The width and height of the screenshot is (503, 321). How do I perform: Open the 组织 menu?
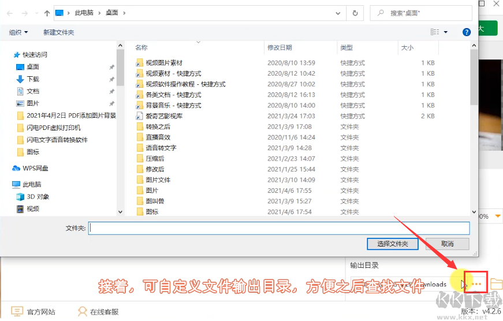pyautogui.click(x=18, y=32)
